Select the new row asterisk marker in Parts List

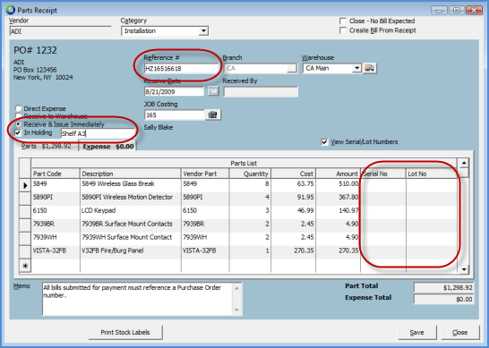coord(25,266)
